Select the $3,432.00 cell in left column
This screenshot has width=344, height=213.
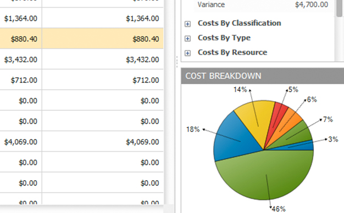point(21,60)
